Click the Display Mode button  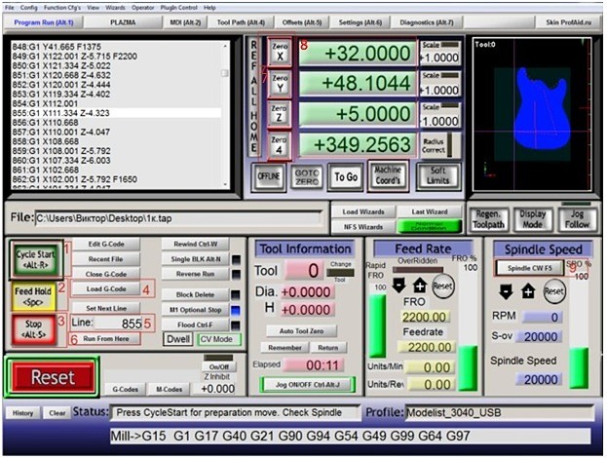point(533,219)
